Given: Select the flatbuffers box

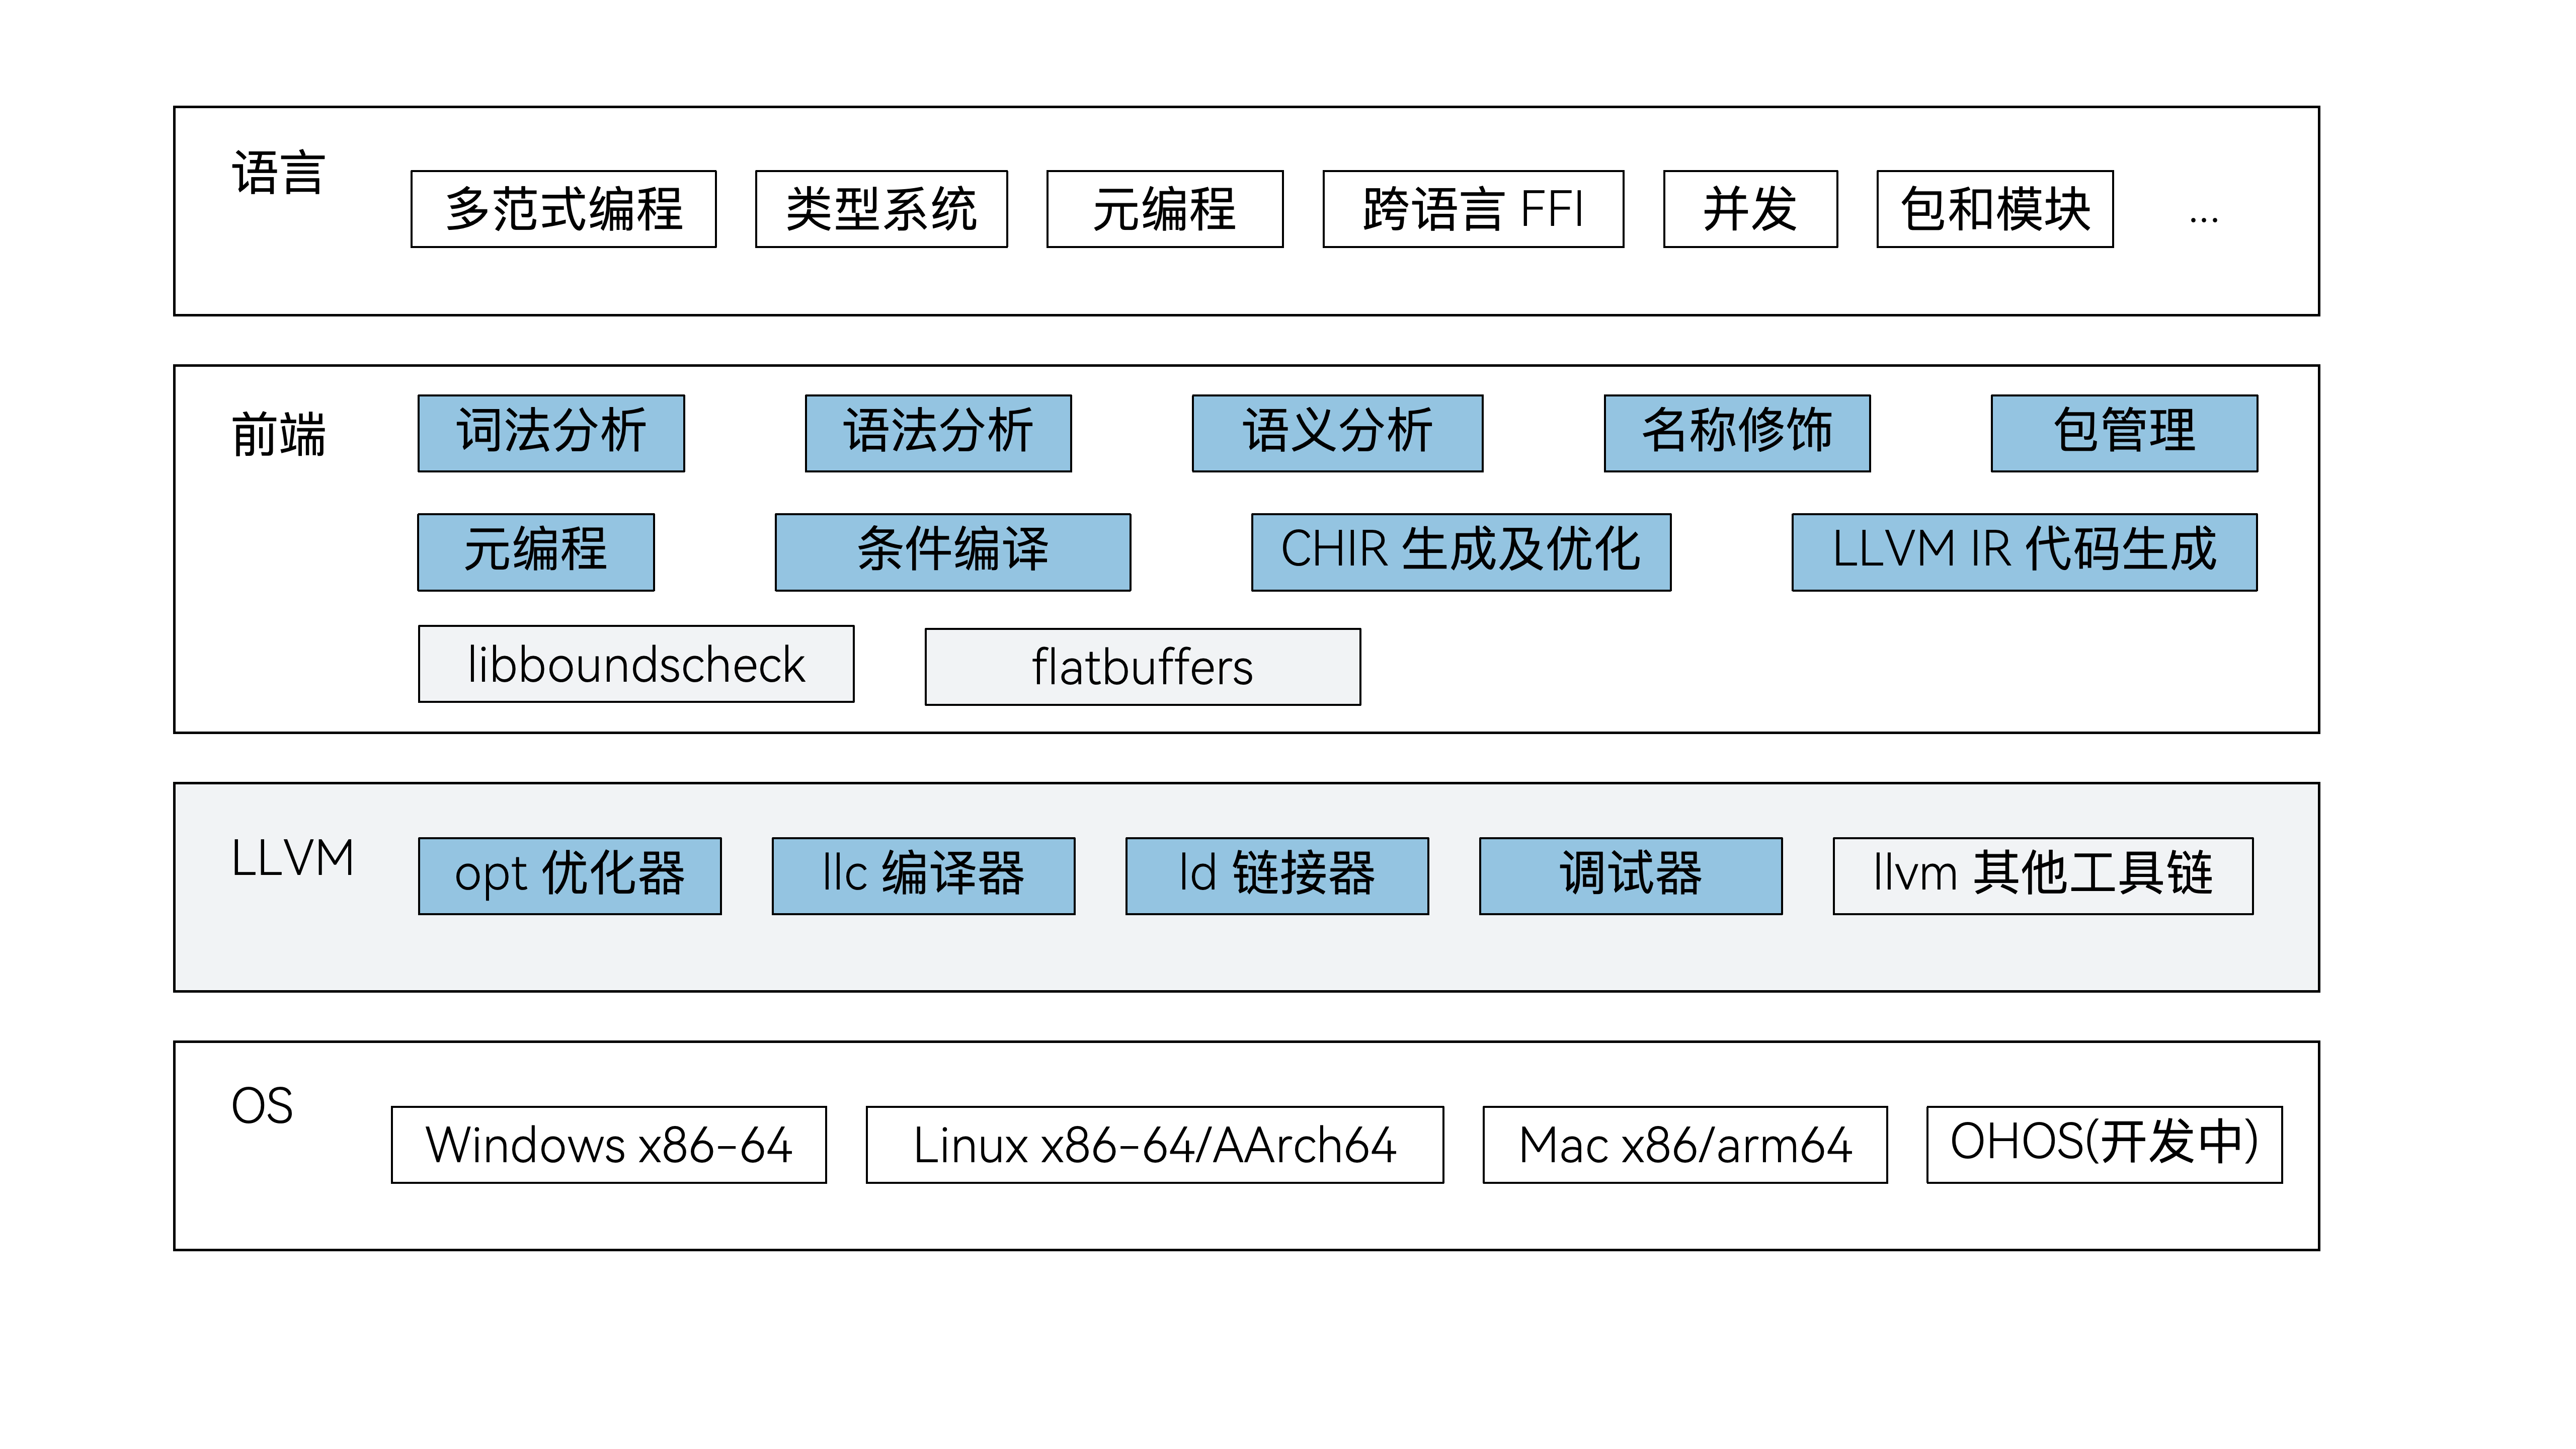Looking at the screenshot, I should click(1143, 667).
